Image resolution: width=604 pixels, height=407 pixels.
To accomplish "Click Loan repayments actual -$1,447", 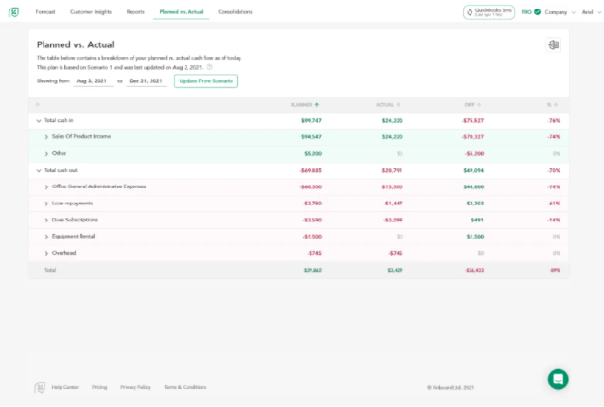I will click(393, 203).
